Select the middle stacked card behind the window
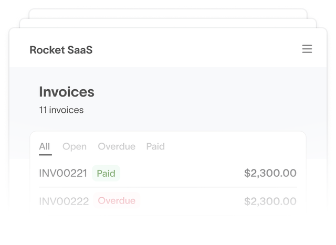Image resolution: width=336 pixels, height=245 pixels. [x=168, y=23]
